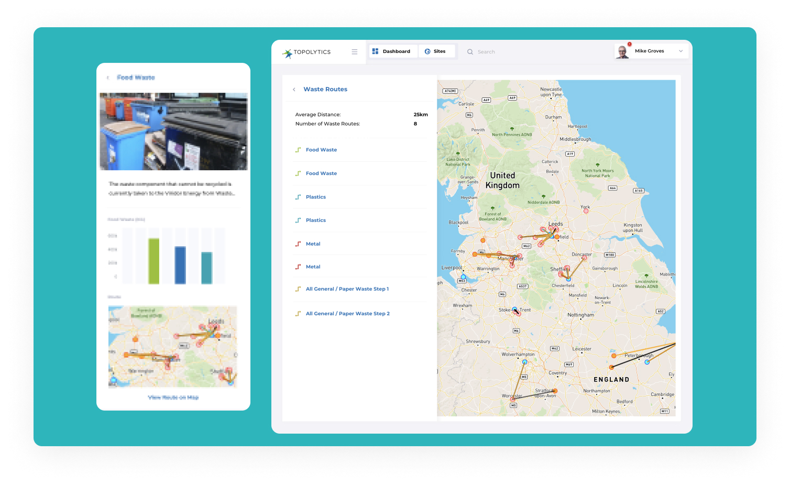Image resolution: width=790 pixels, height=486 pixels.
Task: Click the Doncaster marker on map
Action: 584,258
